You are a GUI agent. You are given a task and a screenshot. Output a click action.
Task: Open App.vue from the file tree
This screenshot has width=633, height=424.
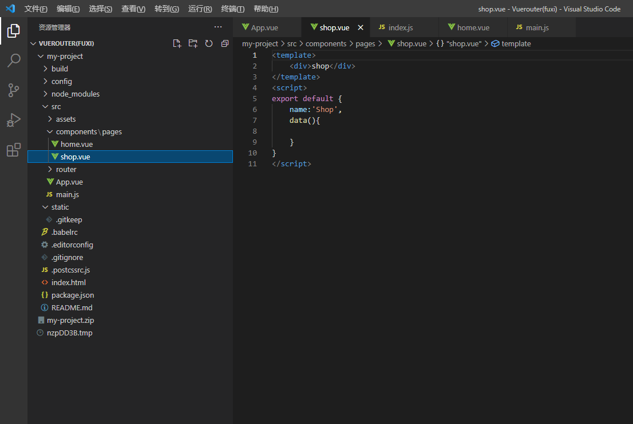click(130, 182)
